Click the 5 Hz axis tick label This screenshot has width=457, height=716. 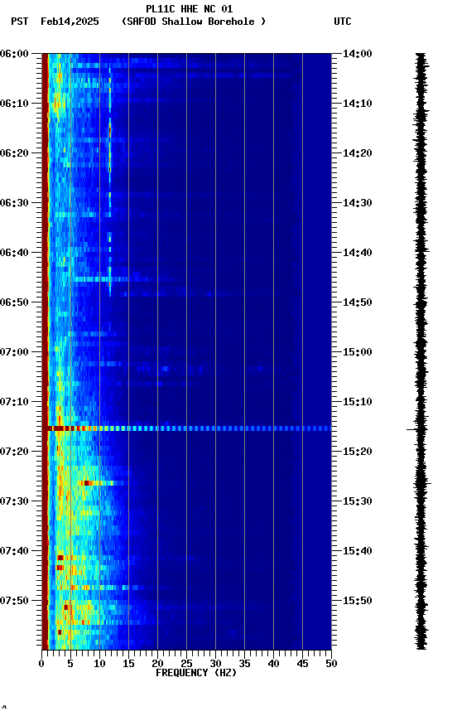click(70, 665)
